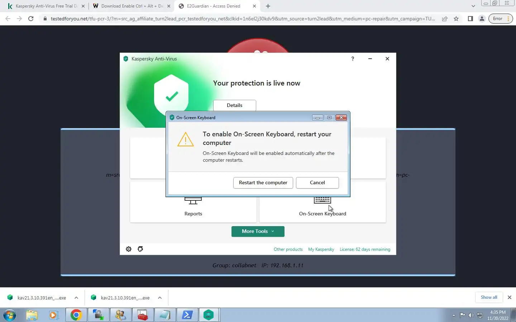Viewport: 516px width, 322px height.
Task: Reload the current page
Action: coord(31,19)
